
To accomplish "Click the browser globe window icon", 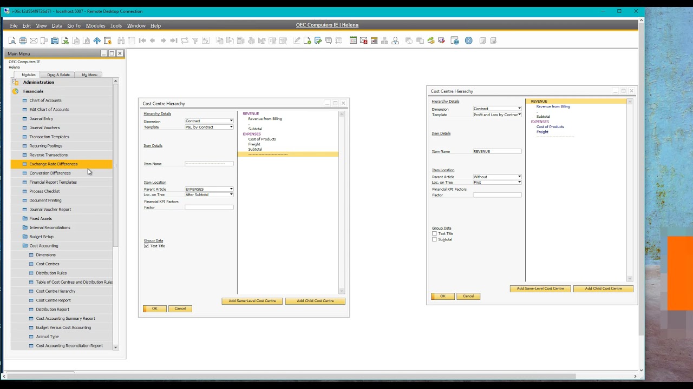I will pyautogui.click(x=455, y=41).
